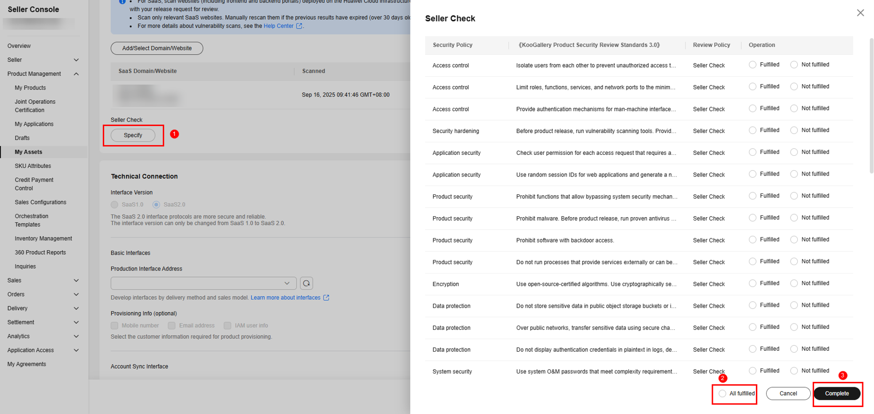
Task: Open Inventory Management in the sidebar
Action: (44, 238)
